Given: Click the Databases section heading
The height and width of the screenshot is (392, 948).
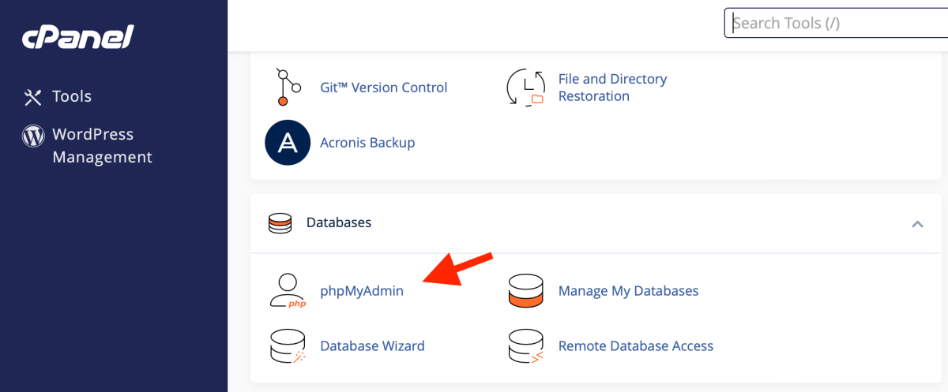Looking at the screenshot, I should (x=339, y=222).
